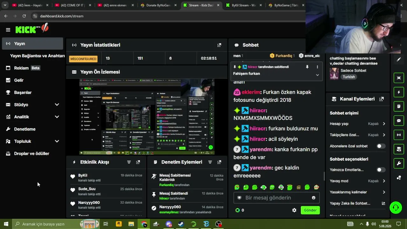407x229 pixels.
Task: Insert the first green emote in quick row
Action: (237, 187)
